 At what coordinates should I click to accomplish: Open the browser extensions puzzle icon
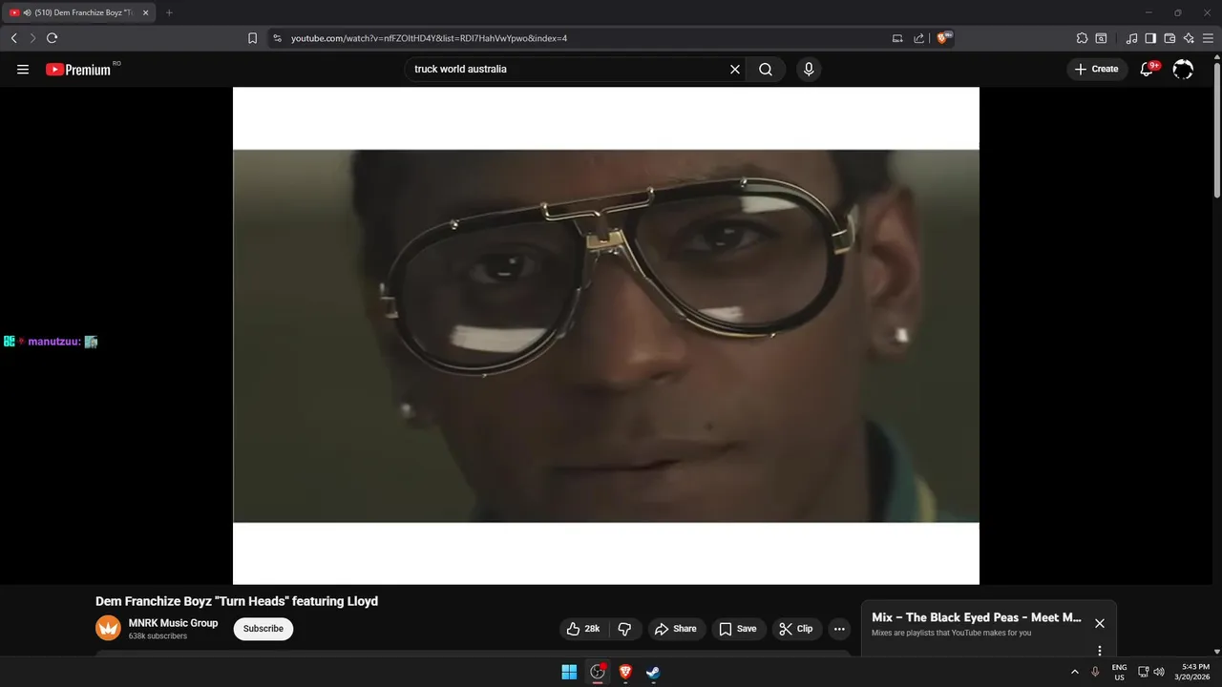[x=1082, y=38]
